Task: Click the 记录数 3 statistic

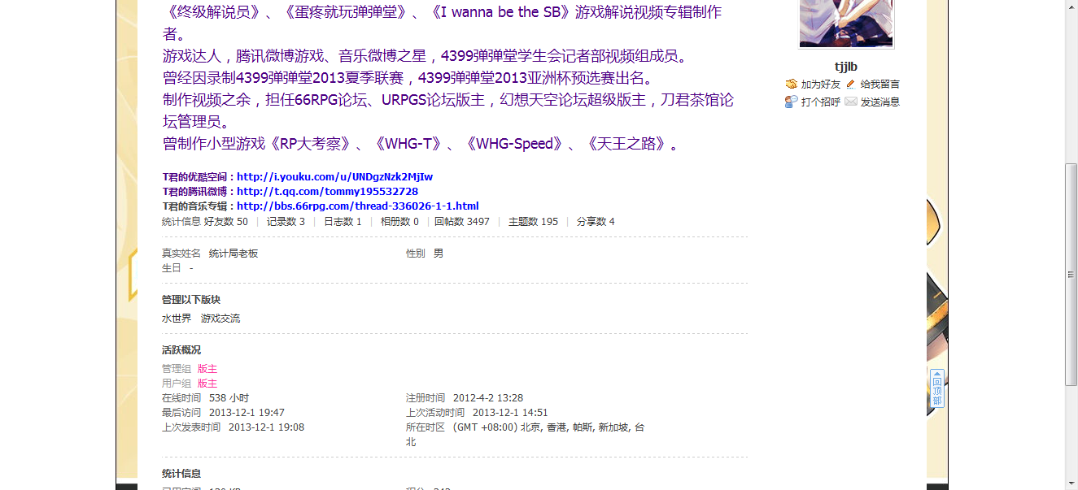Action: tap(286, 222)
